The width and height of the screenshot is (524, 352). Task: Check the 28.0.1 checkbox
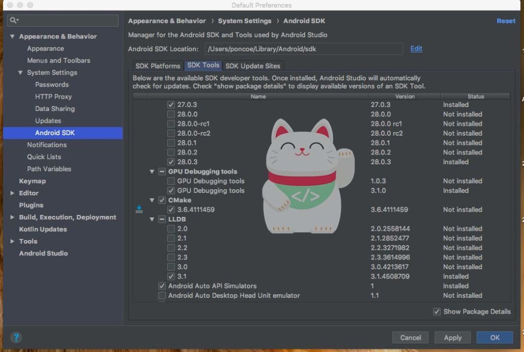point(171,143)
